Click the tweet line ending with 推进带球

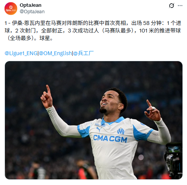[x=93, y=31]
